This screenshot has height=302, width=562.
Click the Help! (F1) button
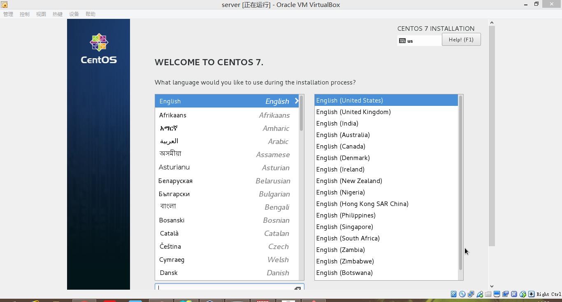click(461, 39)
